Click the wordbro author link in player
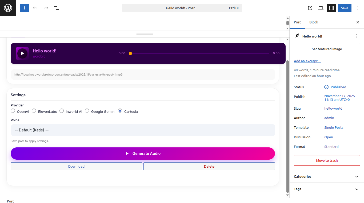This screenshot has width=364, height=203. (x=39, y=56)
